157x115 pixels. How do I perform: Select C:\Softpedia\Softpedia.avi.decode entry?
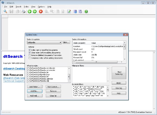pyautogui.click(x=41, y=68)
